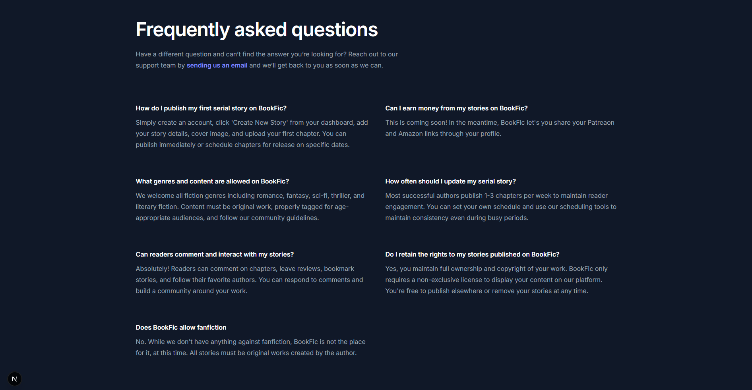The image size is (752, 390).
Task: Click the answer about the non-exclusive license
Action: click(x=496, y=280)
